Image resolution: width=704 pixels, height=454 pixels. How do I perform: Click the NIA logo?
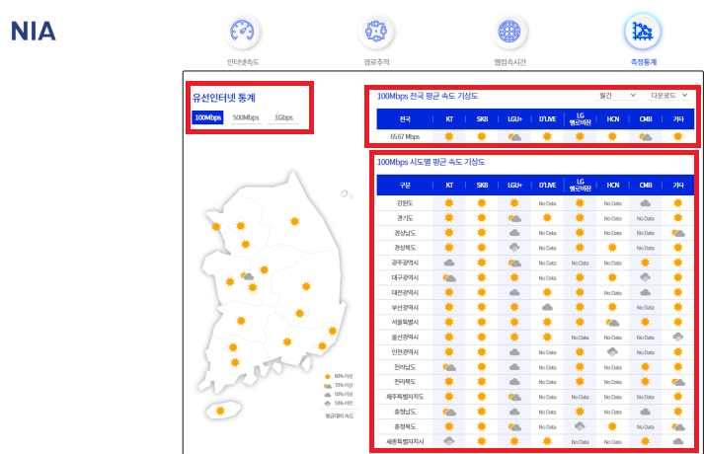click(x=34, y=32)
